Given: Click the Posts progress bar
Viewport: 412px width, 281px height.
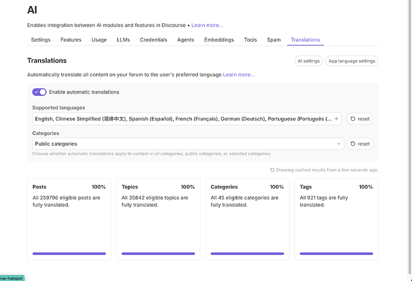Looking at the screenshot, I should coord(69,254).
